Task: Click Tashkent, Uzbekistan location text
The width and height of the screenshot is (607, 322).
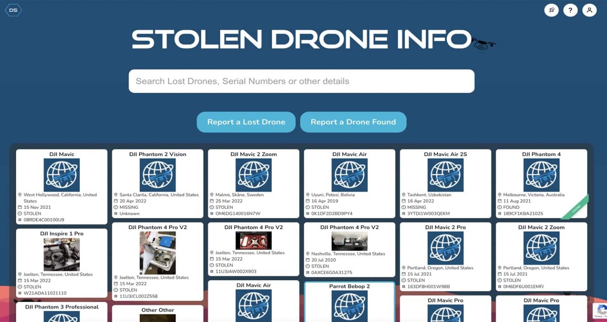Action: (429, 195)
